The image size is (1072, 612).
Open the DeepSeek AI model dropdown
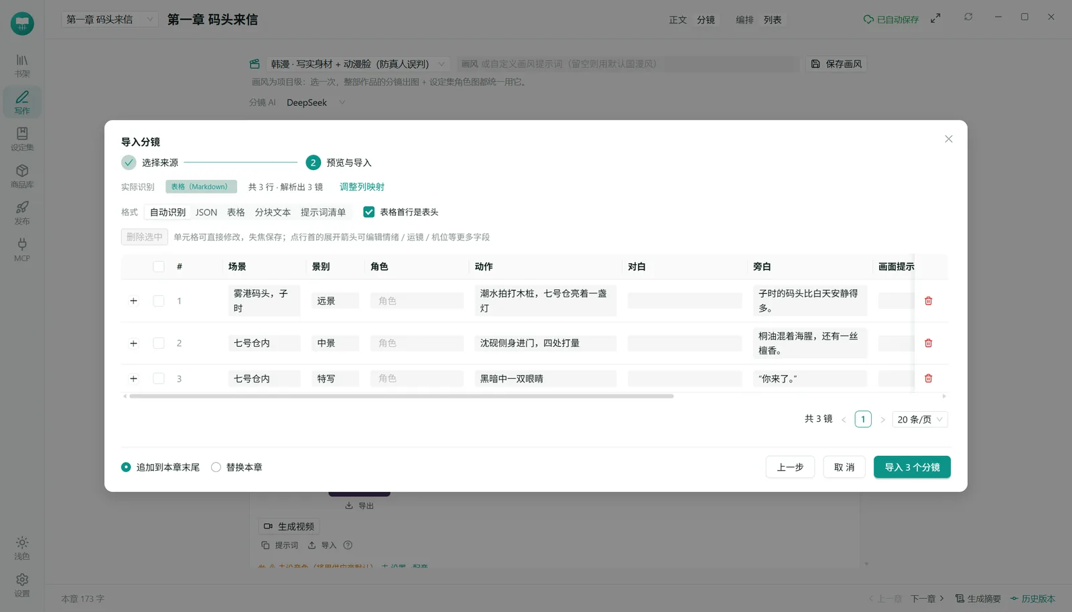click(x=315, y=102)
